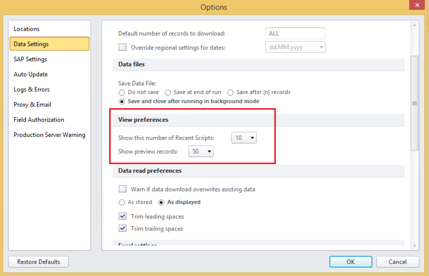
Task: Close the Options dialog window
Action: coord(417,6)
